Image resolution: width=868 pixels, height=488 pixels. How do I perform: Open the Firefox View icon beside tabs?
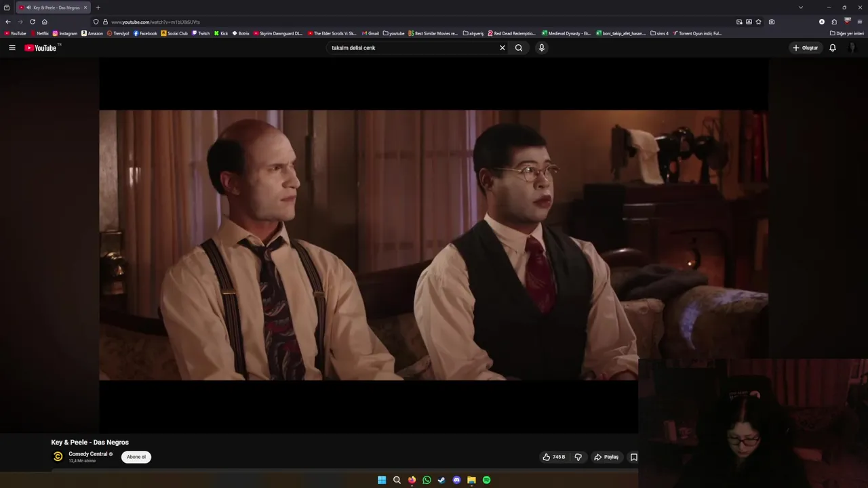click(x=7, y=7)
